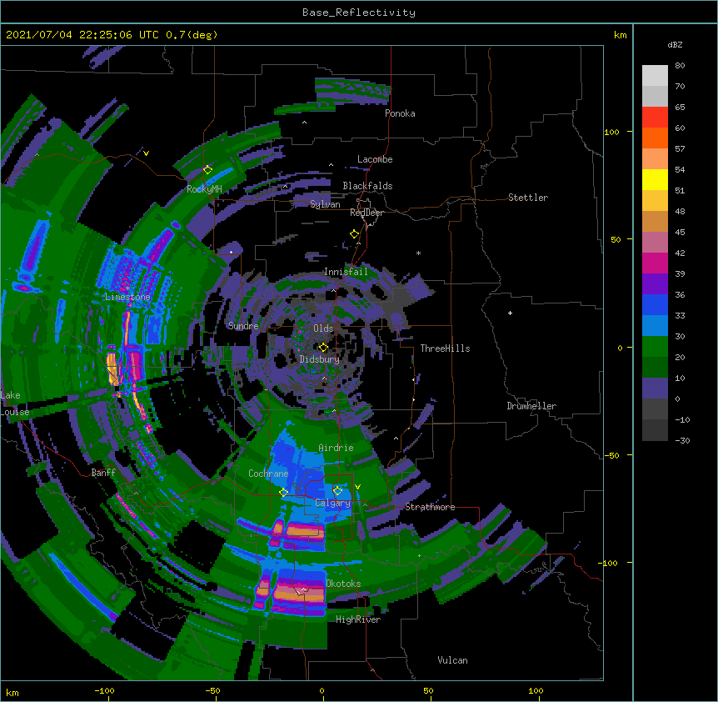Click the HighRiver label
Image resolution: width=718 pixels, height=702 pixels.
(x=357, y=619)
